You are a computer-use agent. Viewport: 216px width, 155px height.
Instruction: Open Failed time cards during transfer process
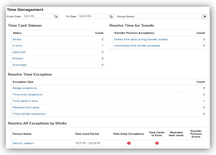click(141, 40)
